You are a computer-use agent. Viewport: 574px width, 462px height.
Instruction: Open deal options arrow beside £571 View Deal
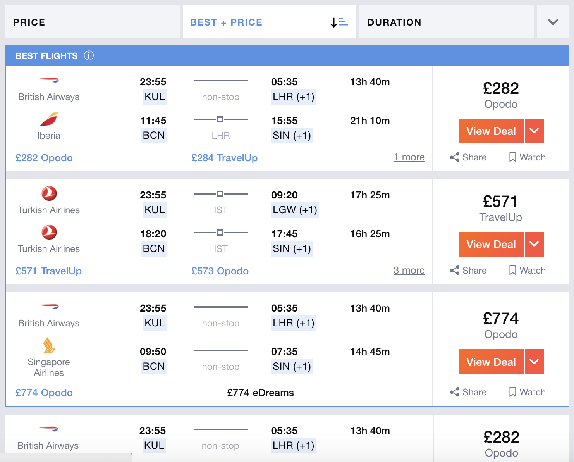(x=534, y=244)
